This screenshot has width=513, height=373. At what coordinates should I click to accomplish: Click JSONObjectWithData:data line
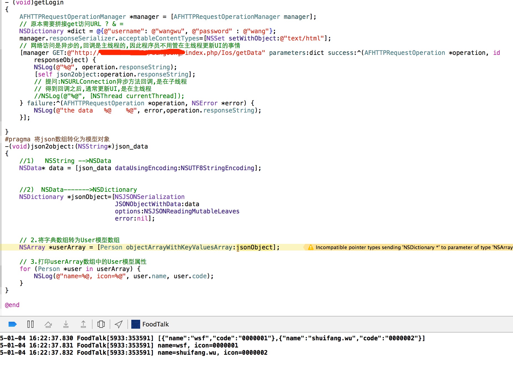point(157,204)
